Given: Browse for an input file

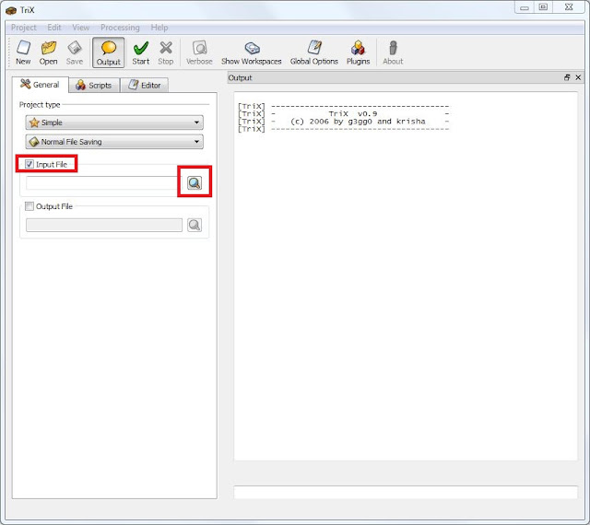Looking at the screenshot, I should click(195, 182).
